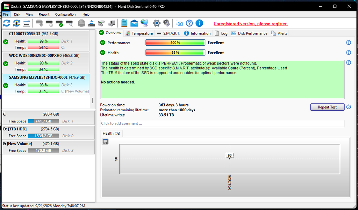Click the 54 °C temperature bar of CT1000T705SSD3
358x210 pixels.
tap(43, 47)
